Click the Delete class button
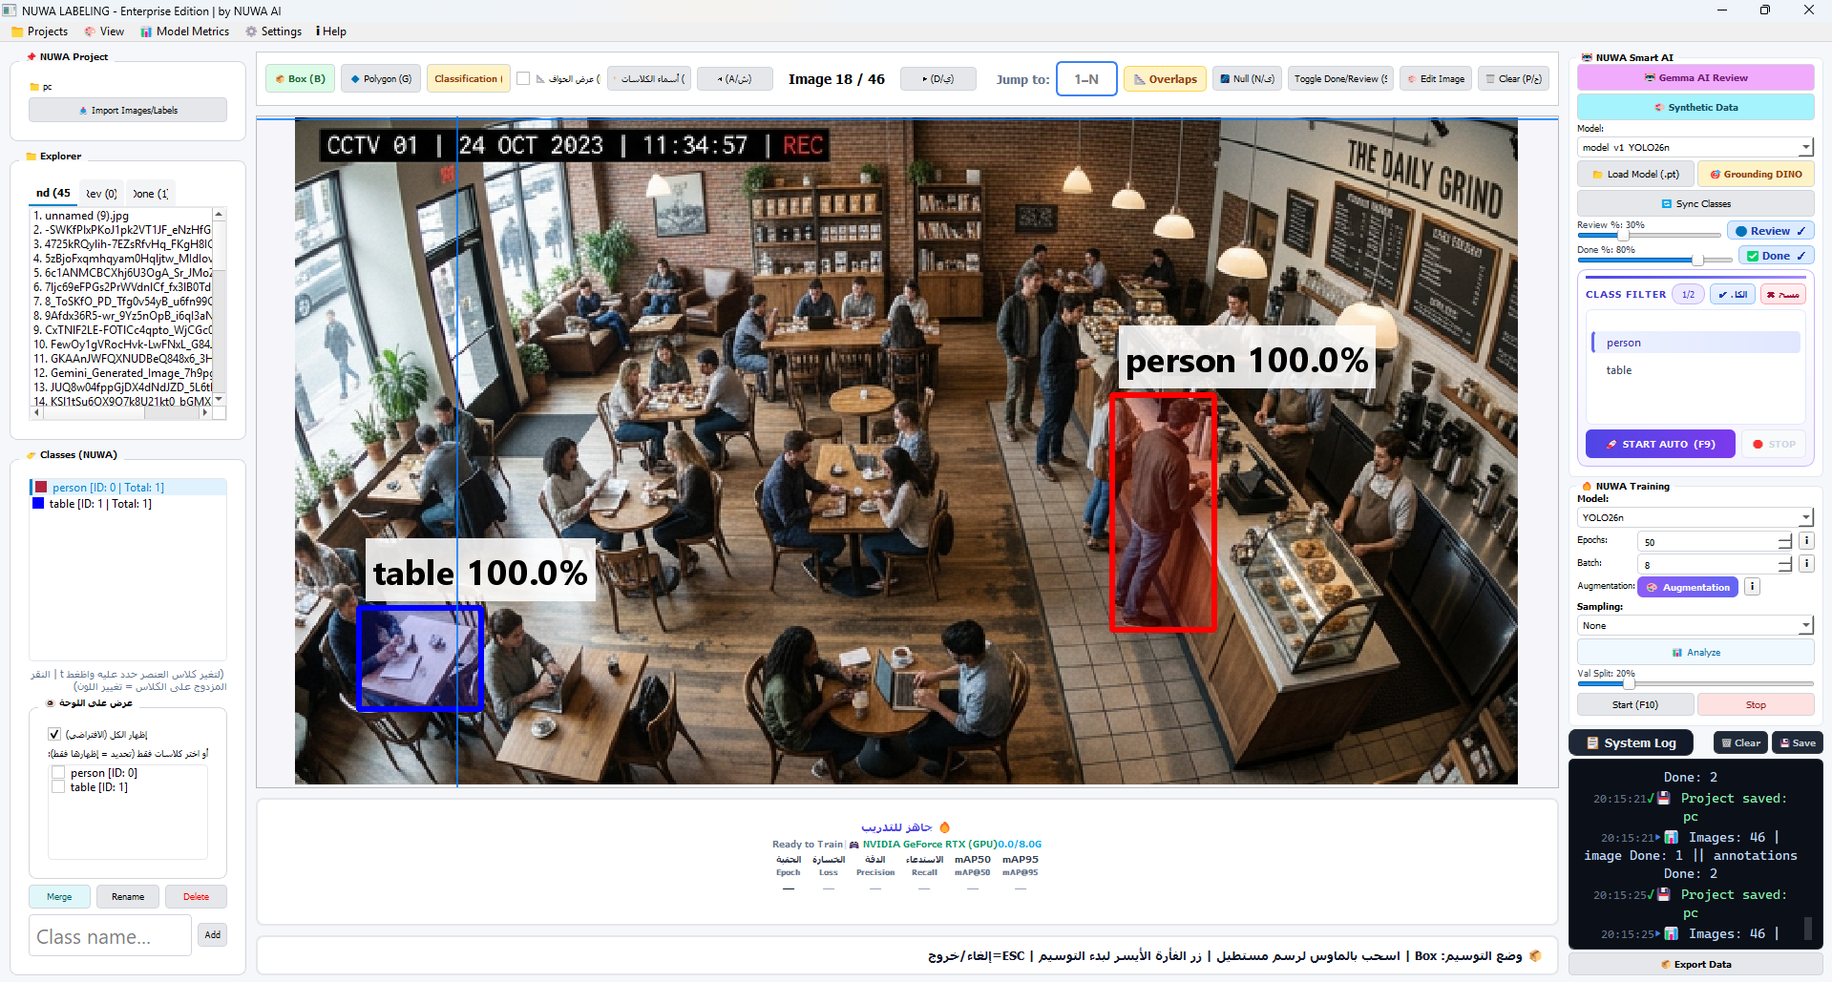Viewport: 1832px width, 982px height. coord(196,897)
